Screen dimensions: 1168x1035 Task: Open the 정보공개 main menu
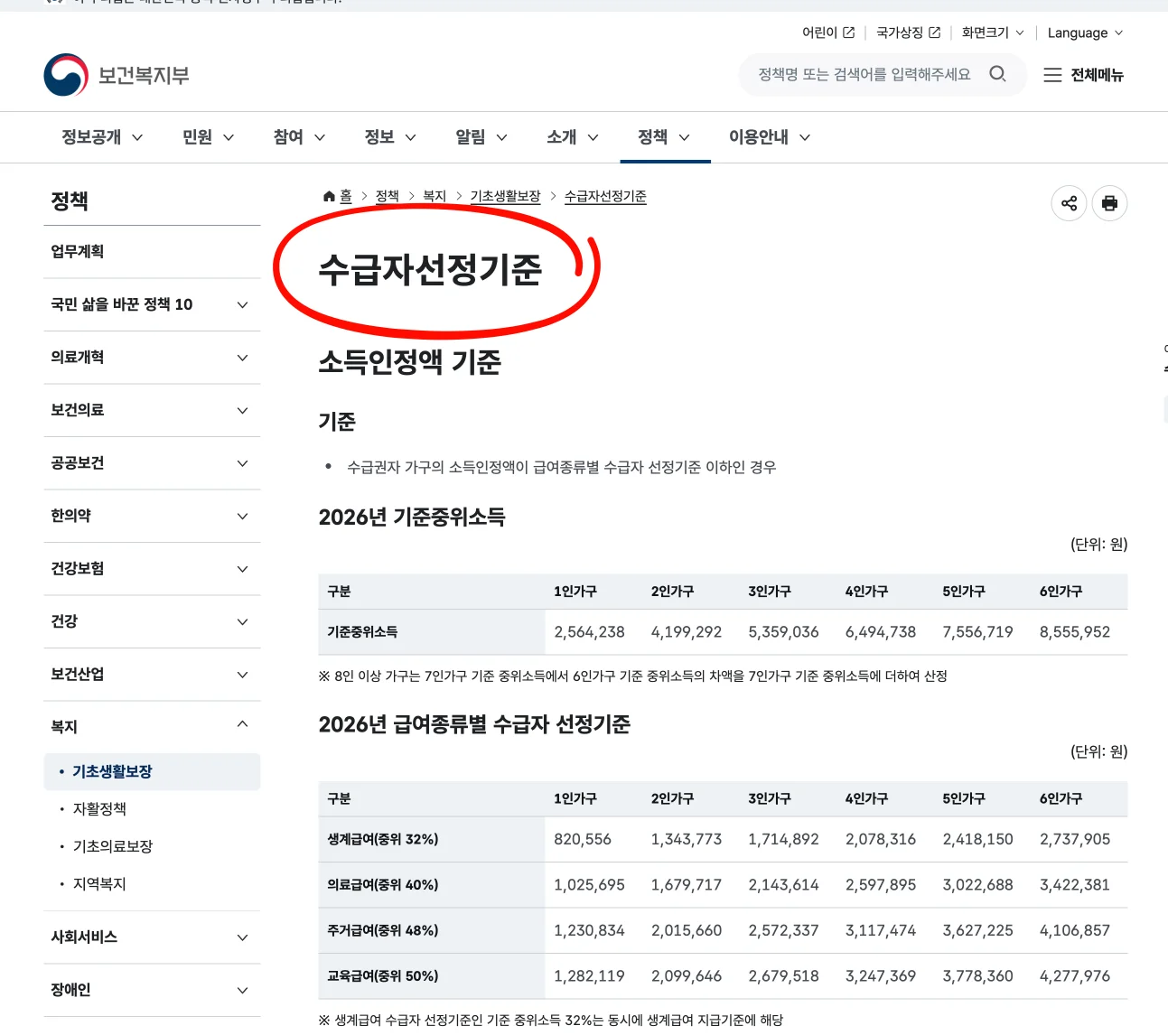pos(102,137)
